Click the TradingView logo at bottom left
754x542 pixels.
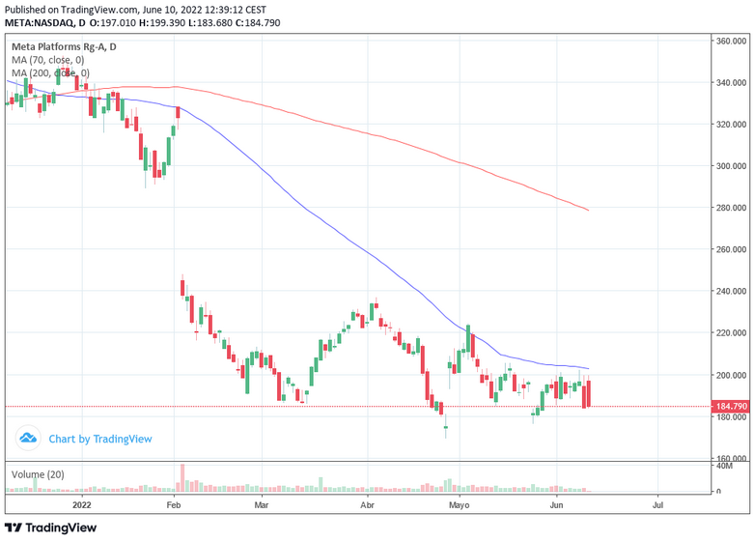coord(50,528)
